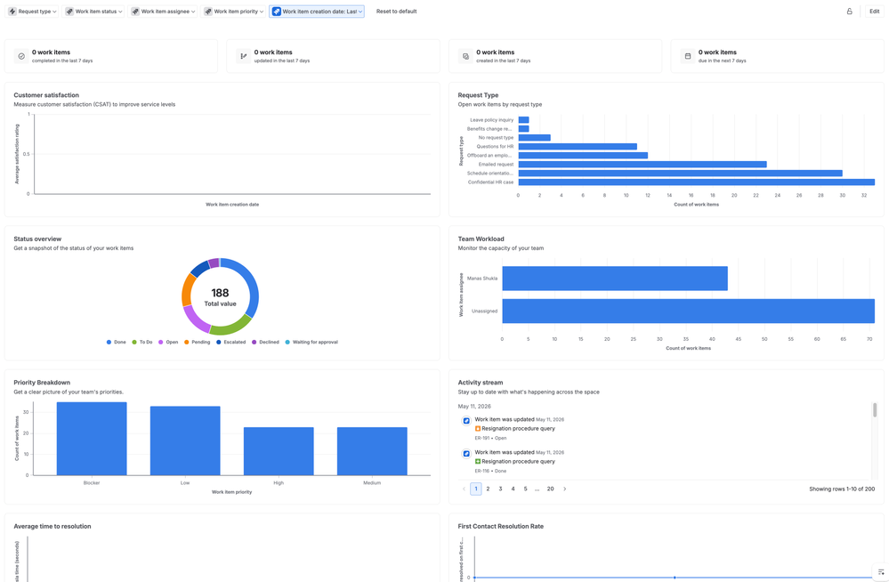Click the due work items calendar icon
889x582 pixels.
[688, 56]
